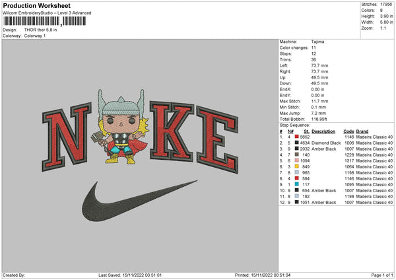Select the Last Saved timestamp 00:51:01

coord(142,275)
